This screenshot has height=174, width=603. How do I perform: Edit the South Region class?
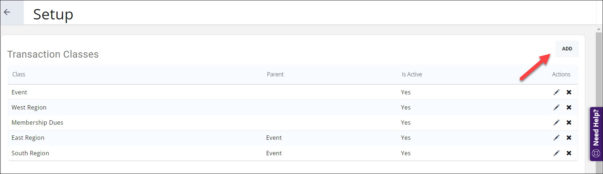click(x=556, y=153)
